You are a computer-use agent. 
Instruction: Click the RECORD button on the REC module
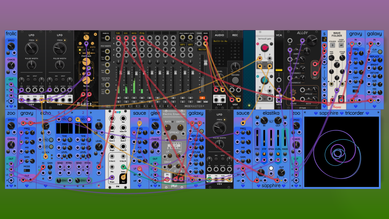click(235, 80)
